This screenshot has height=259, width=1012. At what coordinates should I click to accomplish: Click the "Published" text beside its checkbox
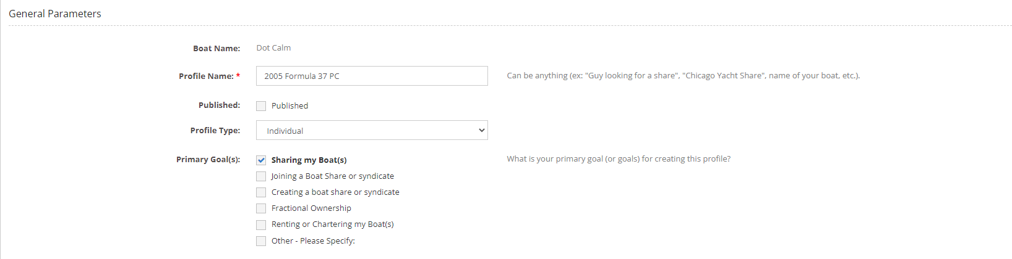tap(289, 106)
